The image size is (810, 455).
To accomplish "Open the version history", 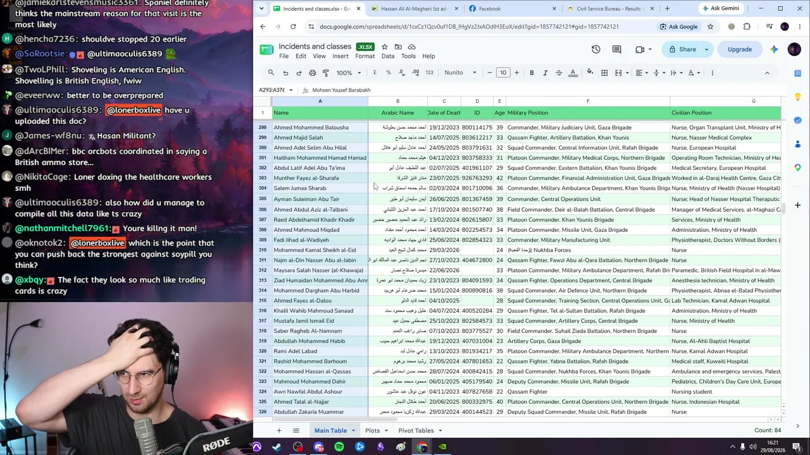I will 595,49.
